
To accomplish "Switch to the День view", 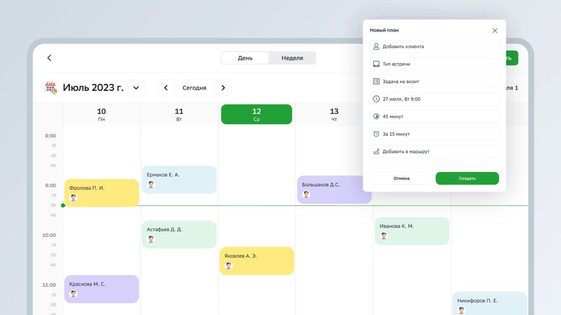I will click(245, 58).
